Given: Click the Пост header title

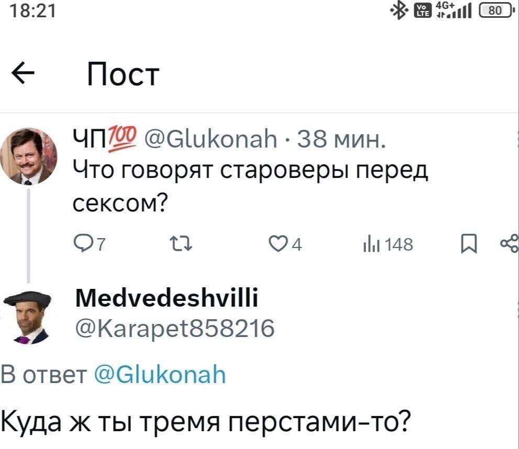Looking at the screenshot, I should coord(122,74).
